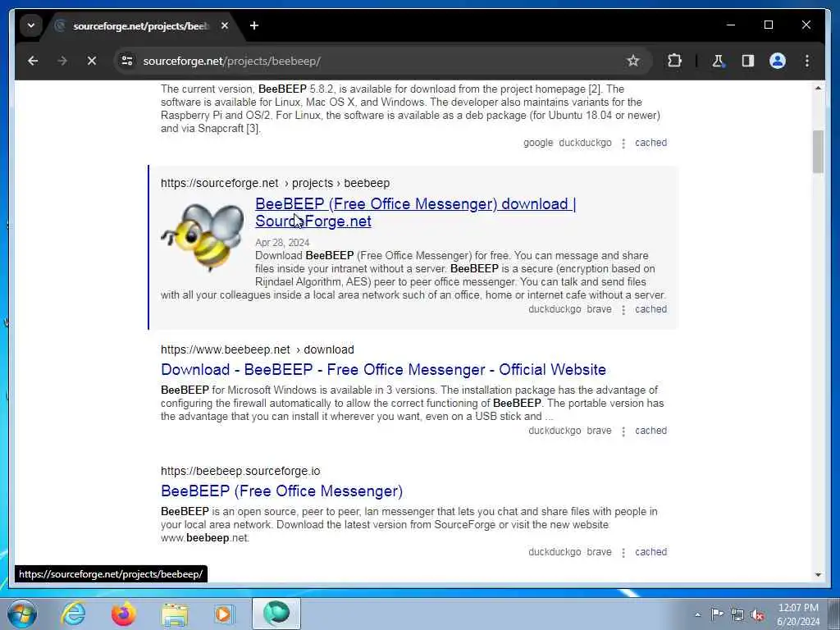Open more options dots for first result
840x630 pixels.
623,144
